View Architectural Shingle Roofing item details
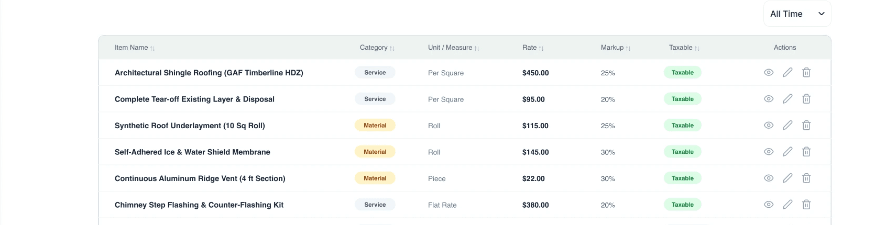 tap(769, 73)
